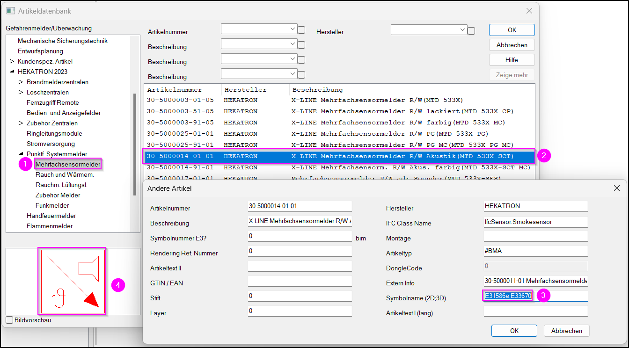Click the Hersteller column header
Image resolution: width=629 pixels, height=348 pixels.
coord(256,89)
